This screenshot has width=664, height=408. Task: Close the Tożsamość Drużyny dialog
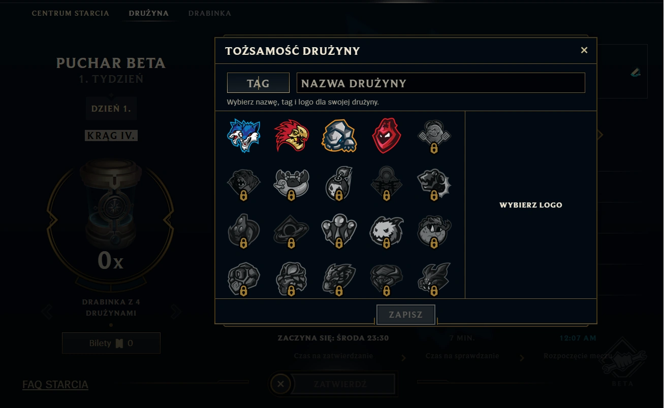[x=584, y=50]
